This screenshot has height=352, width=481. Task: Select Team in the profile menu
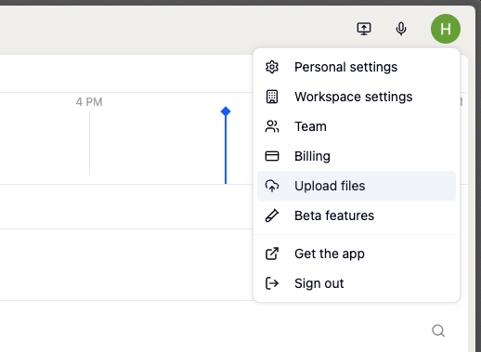(357, 126)
